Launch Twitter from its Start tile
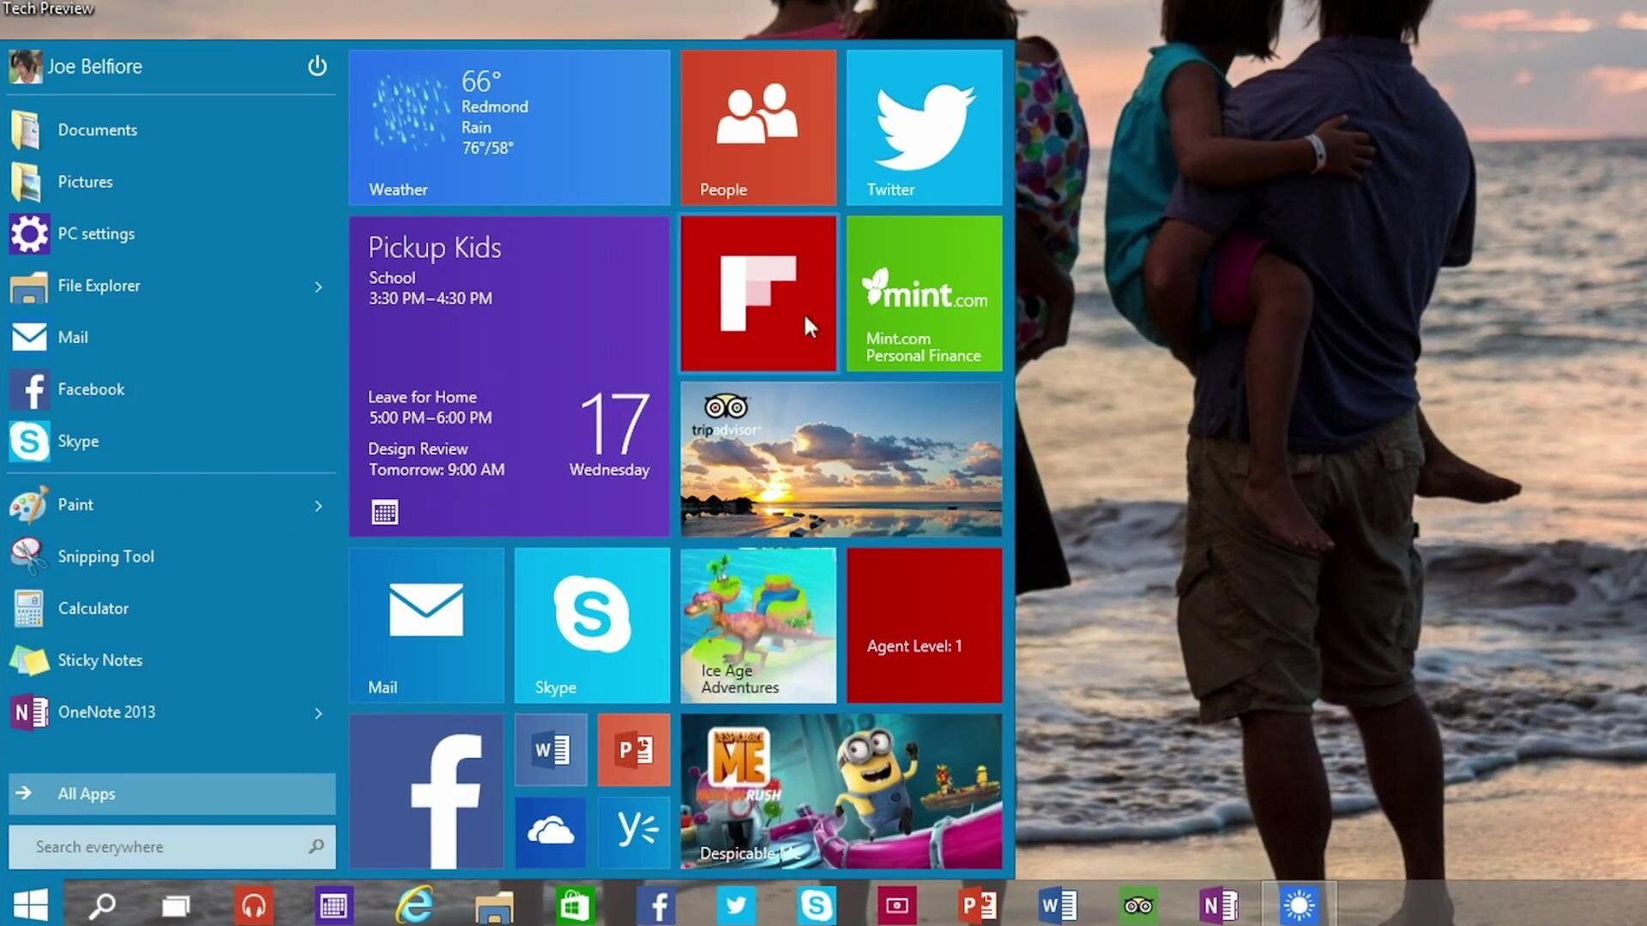The image size is (1647, 926). 924,127
